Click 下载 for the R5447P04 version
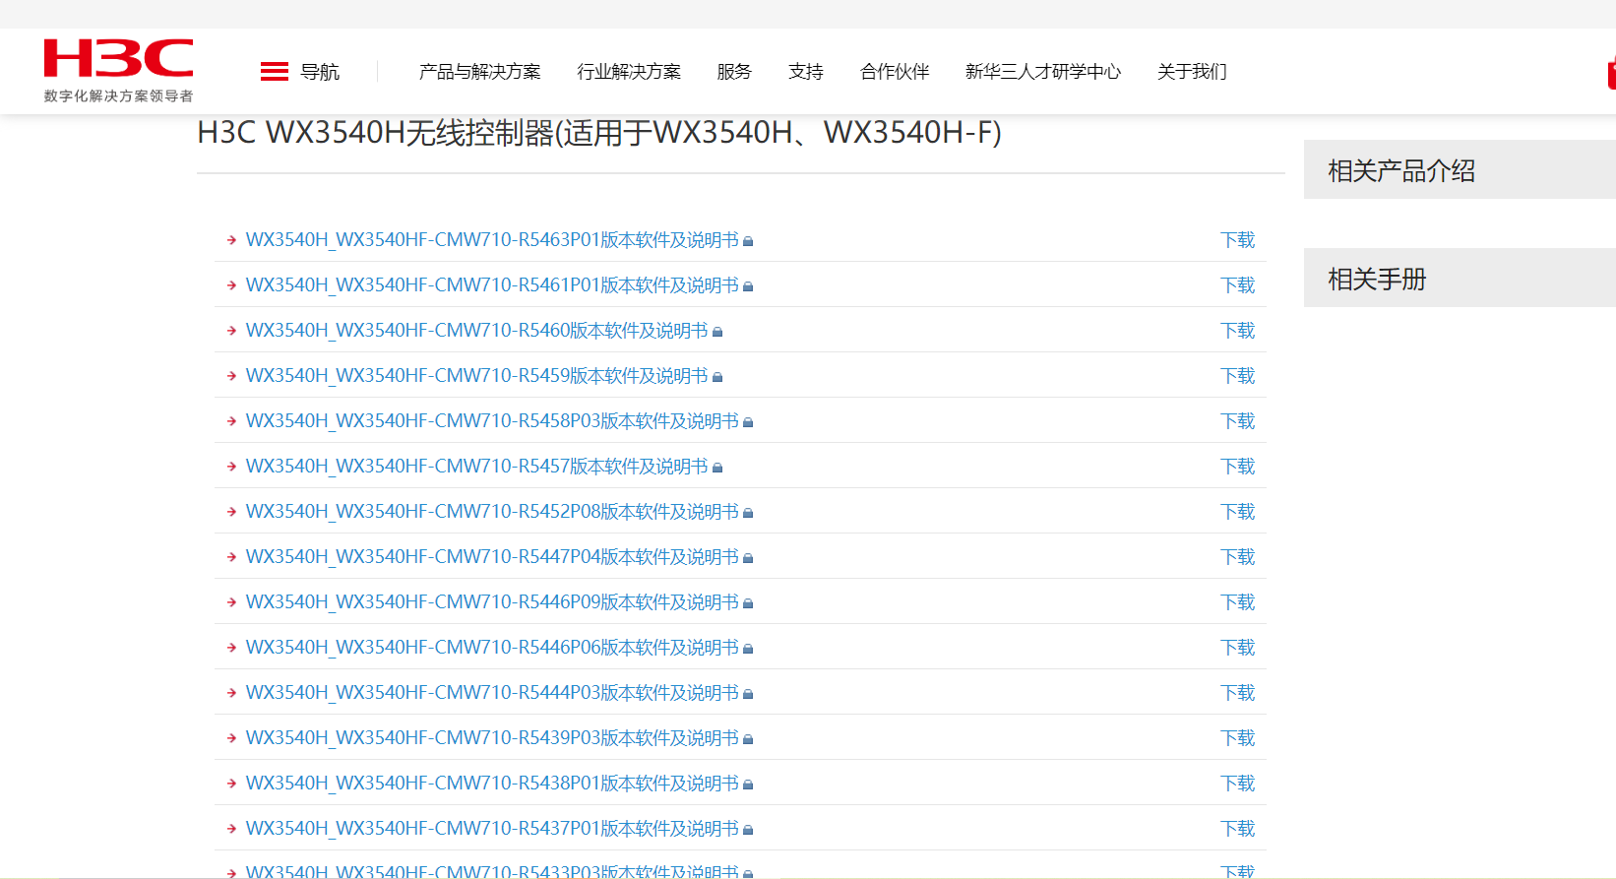The width and height of the screenshot is (1616, 879). click(x=1238, y=557)
